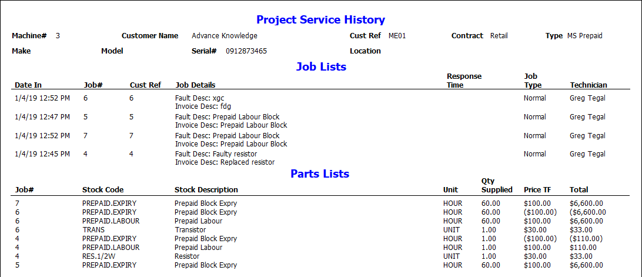Image resolution: width=642 pixels, height=277 pixels.
Task: Select the Fault Desc: Faulty resistor line
Action: click(x=216, y=154)
